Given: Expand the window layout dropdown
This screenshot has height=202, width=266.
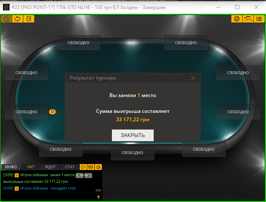Looking at the screenshot, I should 248,19.
